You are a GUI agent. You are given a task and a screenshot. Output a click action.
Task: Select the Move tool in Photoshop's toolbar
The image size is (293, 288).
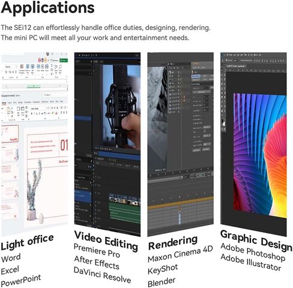click(222, 70)
